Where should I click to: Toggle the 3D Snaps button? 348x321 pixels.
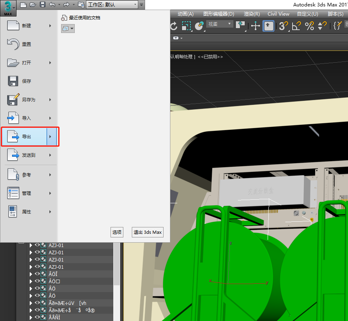[283, 26]
